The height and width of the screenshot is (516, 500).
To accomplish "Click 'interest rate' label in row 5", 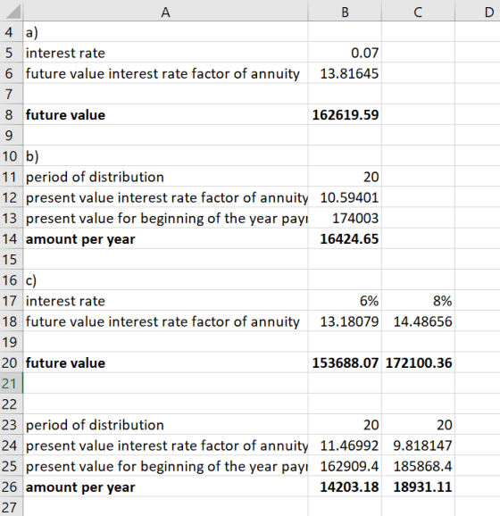I will point(65,53).
